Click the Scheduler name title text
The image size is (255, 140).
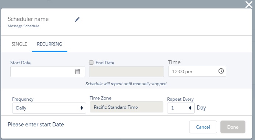28,19
